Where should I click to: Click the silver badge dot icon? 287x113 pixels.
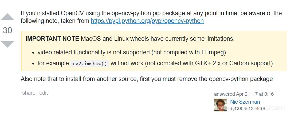(x=246, y=109)
